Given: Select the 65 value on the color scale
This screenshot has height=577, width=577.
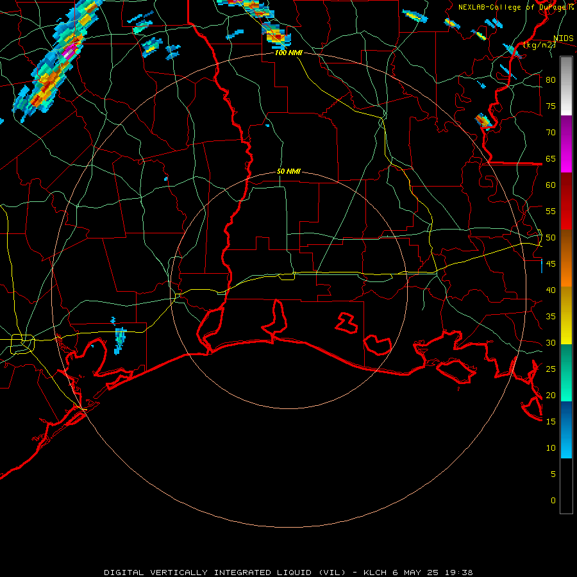Looking at the screenshot, I should click(551, 159).
